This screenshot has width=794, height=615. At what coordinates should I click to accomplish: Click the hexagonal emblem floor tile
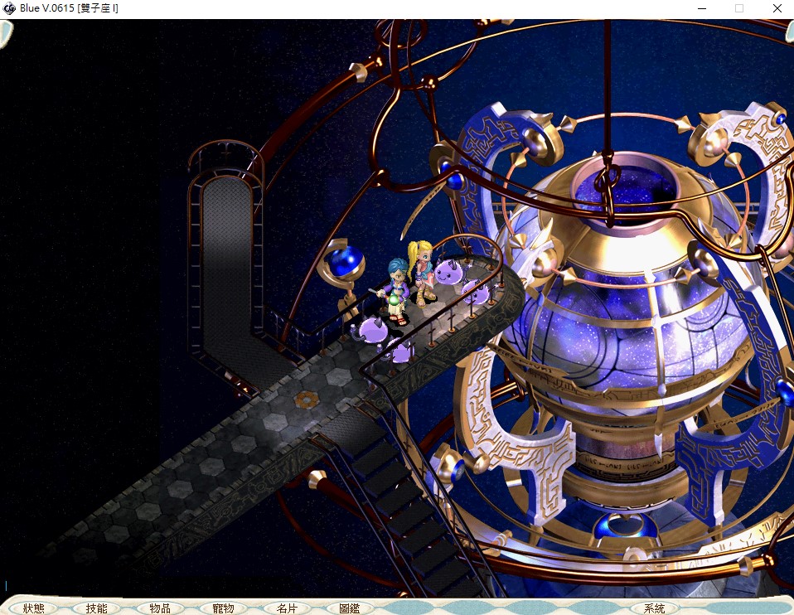coord(305,400)
